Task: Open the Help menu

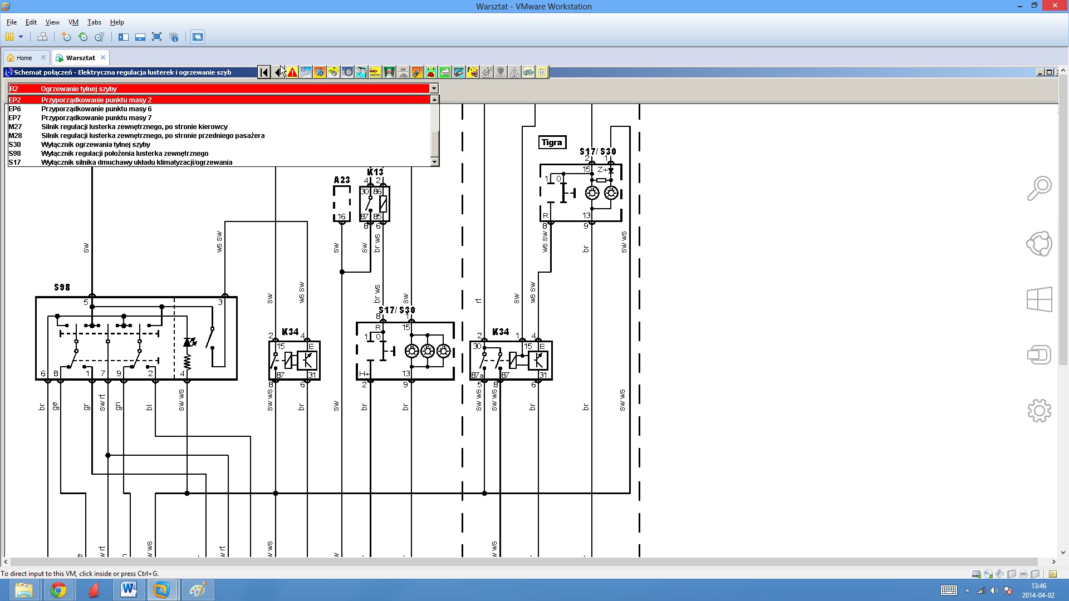Action: click(117, 22)
